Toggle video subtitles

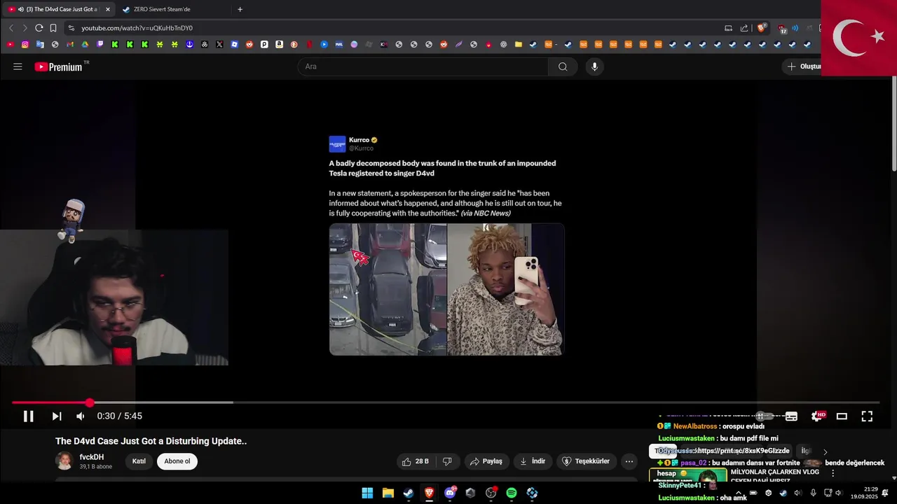pos(791,416)
